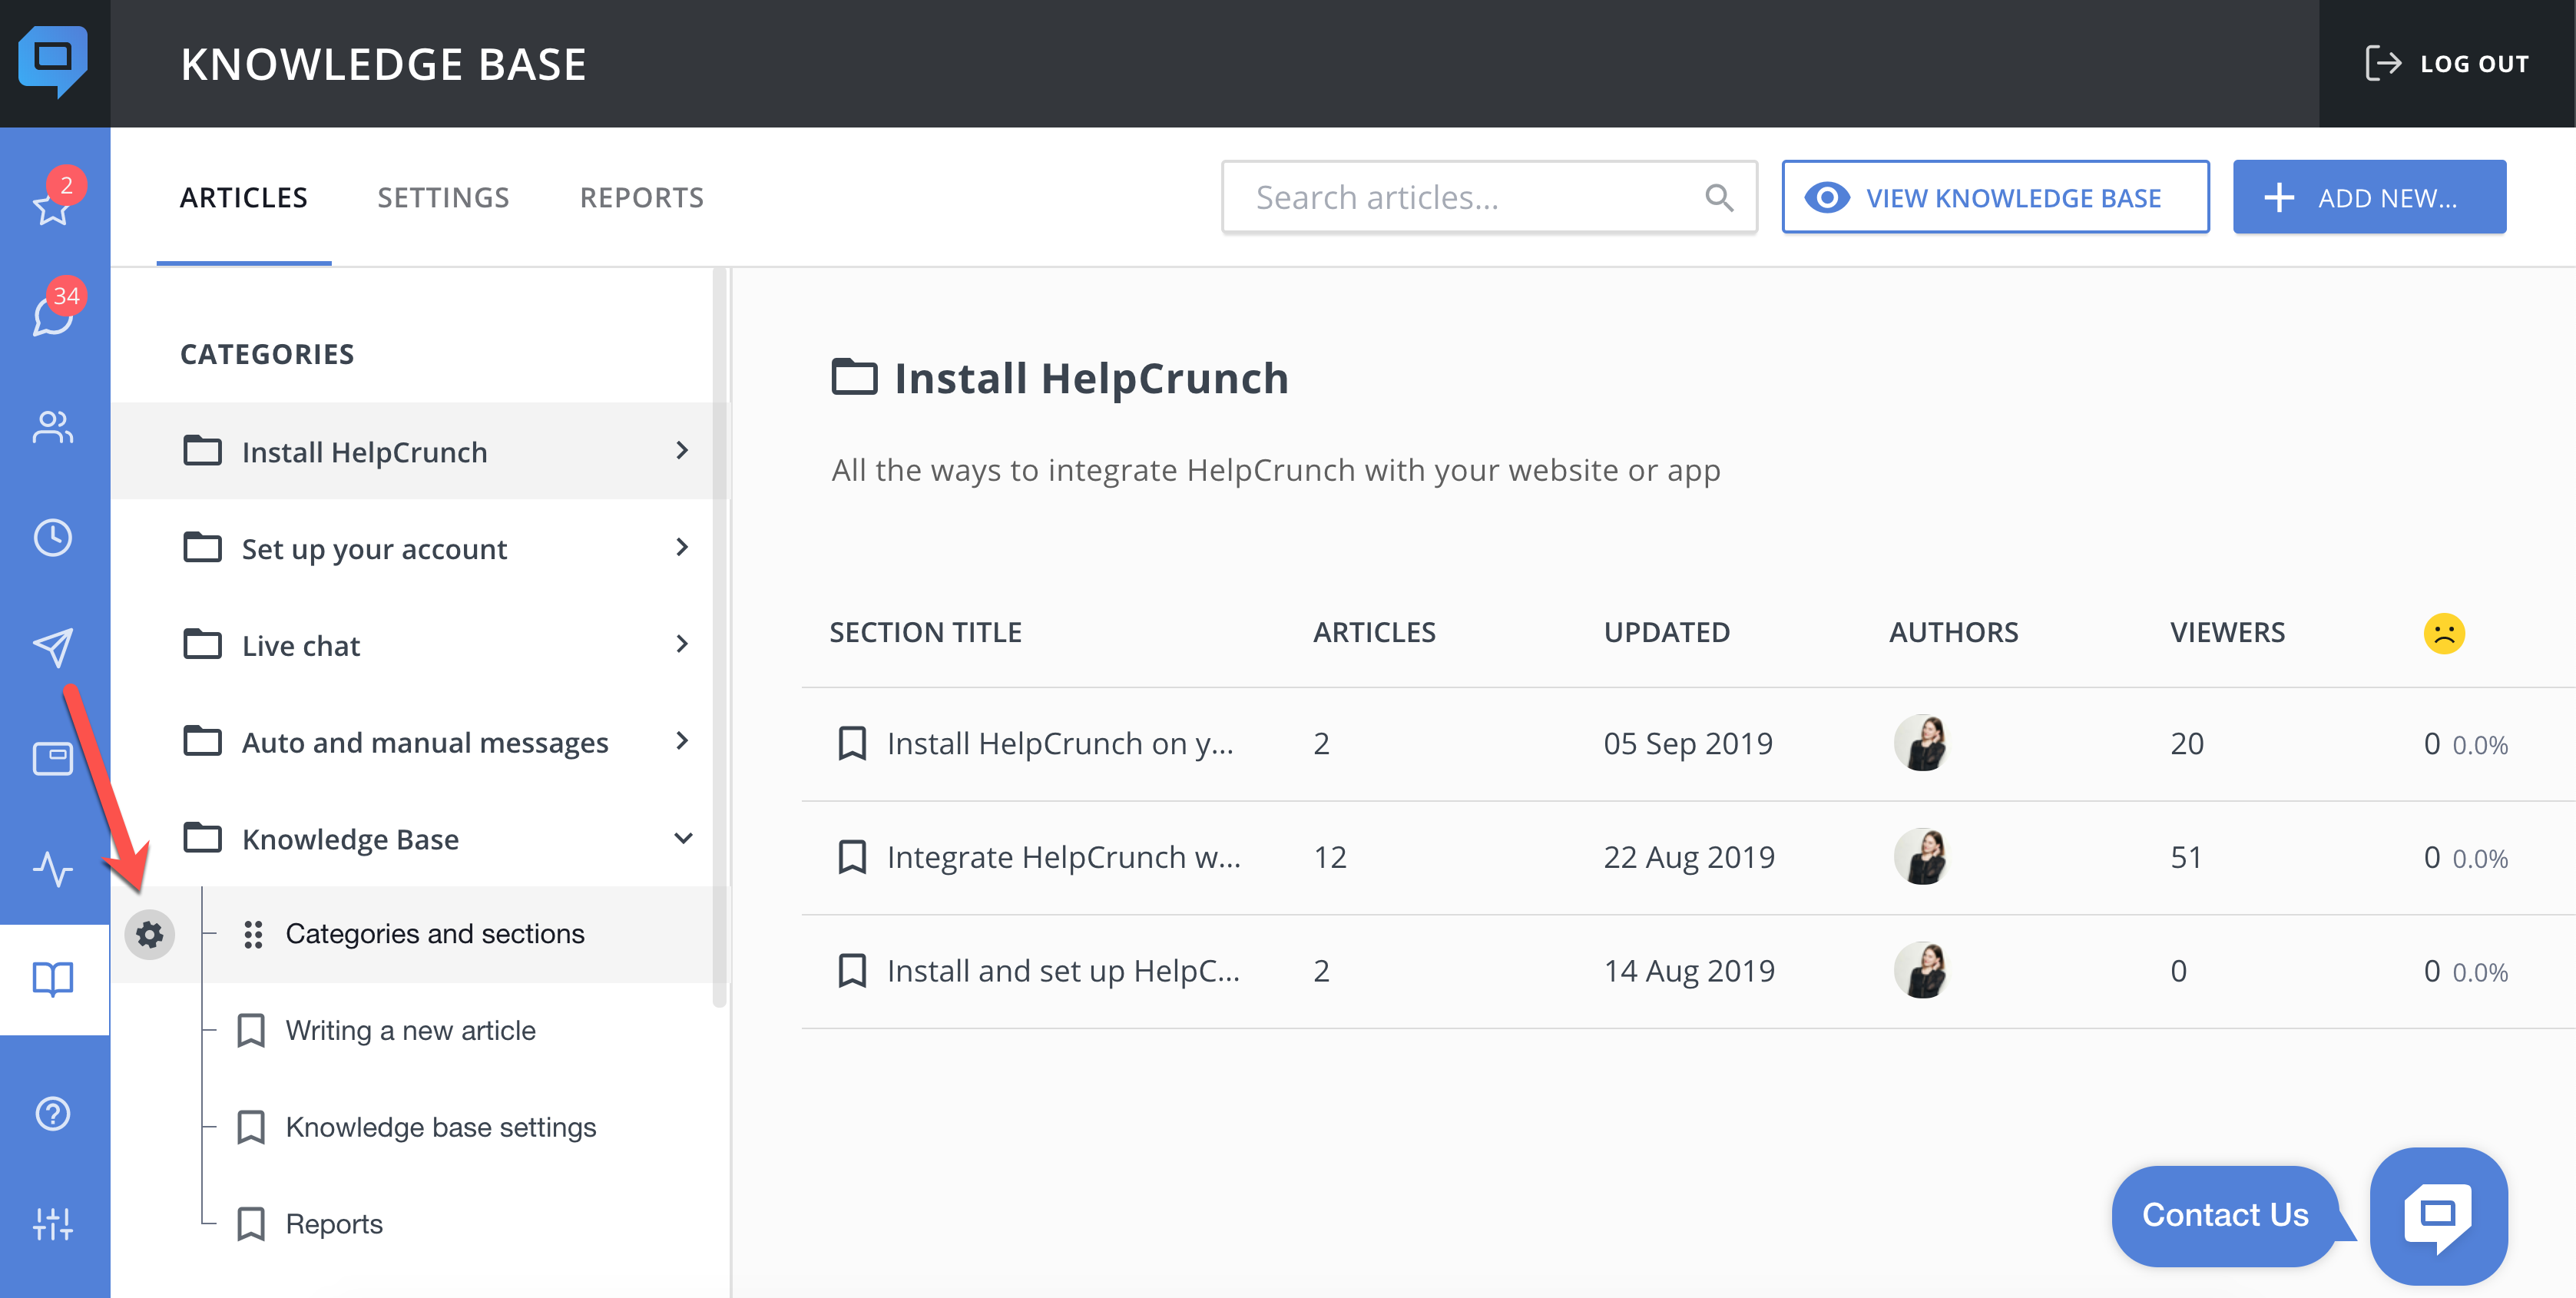
Task: Open section Install HelpCrunch on y...
Action: 1060,743
